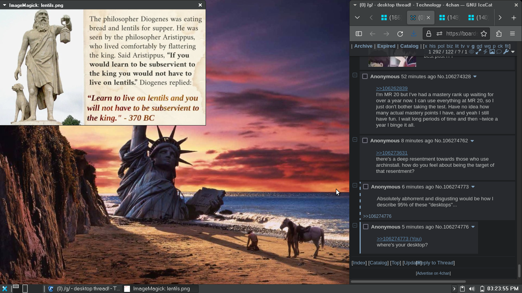Bookmark this page with the star icon
The height and width of the screenshot is (293, 522).
484,34
